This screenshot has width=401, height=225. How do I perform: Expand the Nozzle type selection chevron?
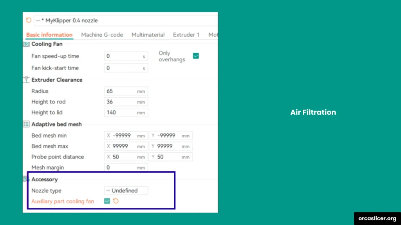(108, 191)
